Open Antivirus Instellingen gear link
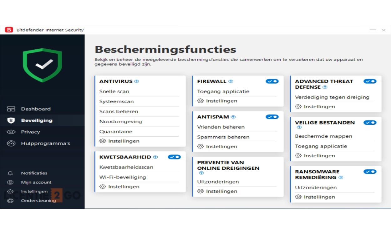Image resolution: width=391 pixels, height=234 pixels. pos(120,141)
